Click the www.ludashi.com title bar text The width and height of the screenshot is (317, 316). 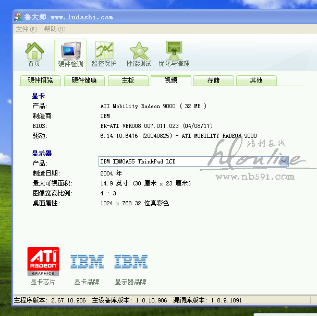coord(82,17)
